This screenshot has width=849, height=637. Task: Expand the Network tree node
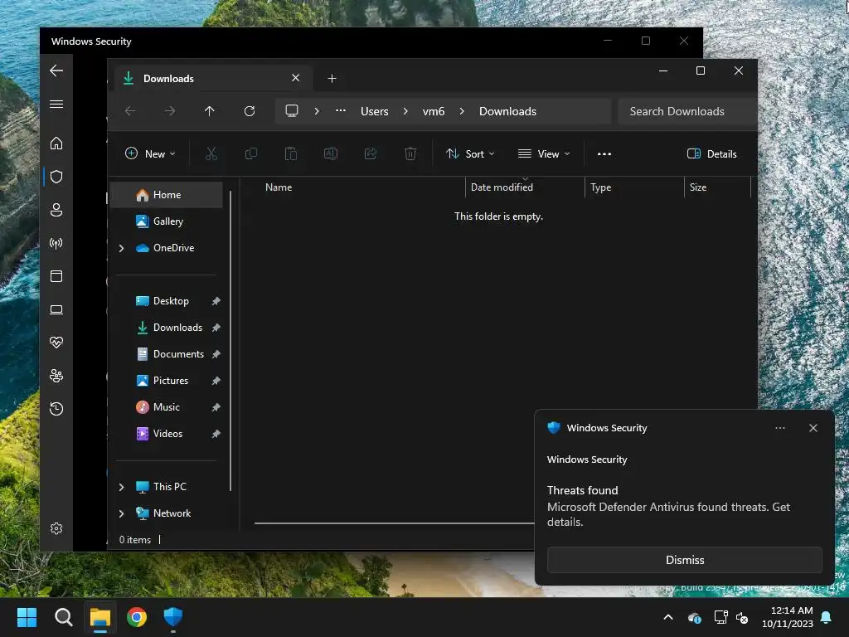pyautogui.click(x=121, y=513)
